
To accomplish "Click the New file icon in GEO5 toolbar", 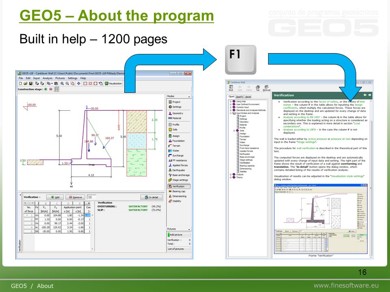I will point(20,84).
